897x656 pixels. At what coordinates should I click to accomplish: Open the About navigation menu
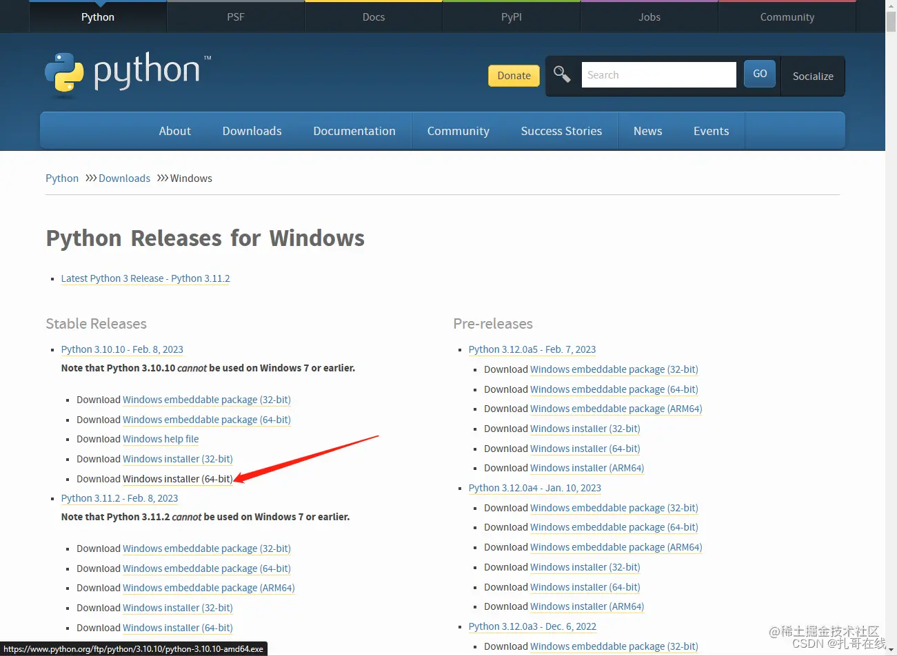[x=175, y=131]
